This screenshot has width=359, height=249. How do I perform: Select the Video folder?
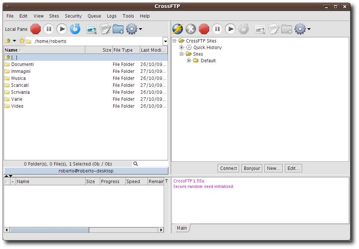pos(86,106)
